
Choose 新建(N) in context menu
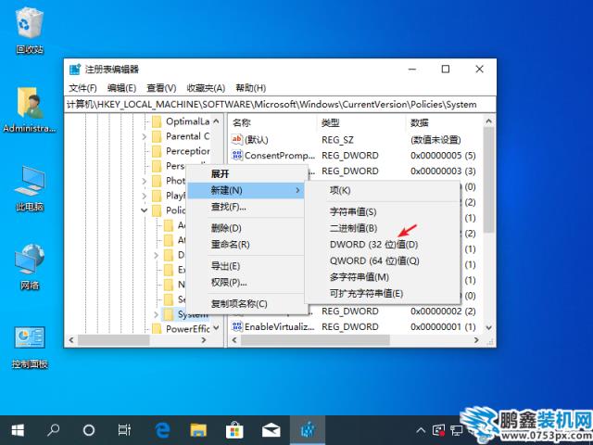click(x=247, y=190)
